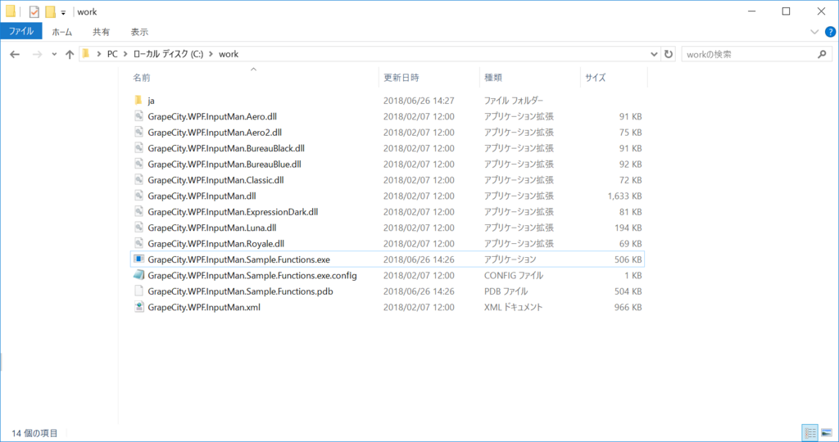Open the recent locations dropdown arrow
Screen dimensions: 839x442
(x=54, y=55)
